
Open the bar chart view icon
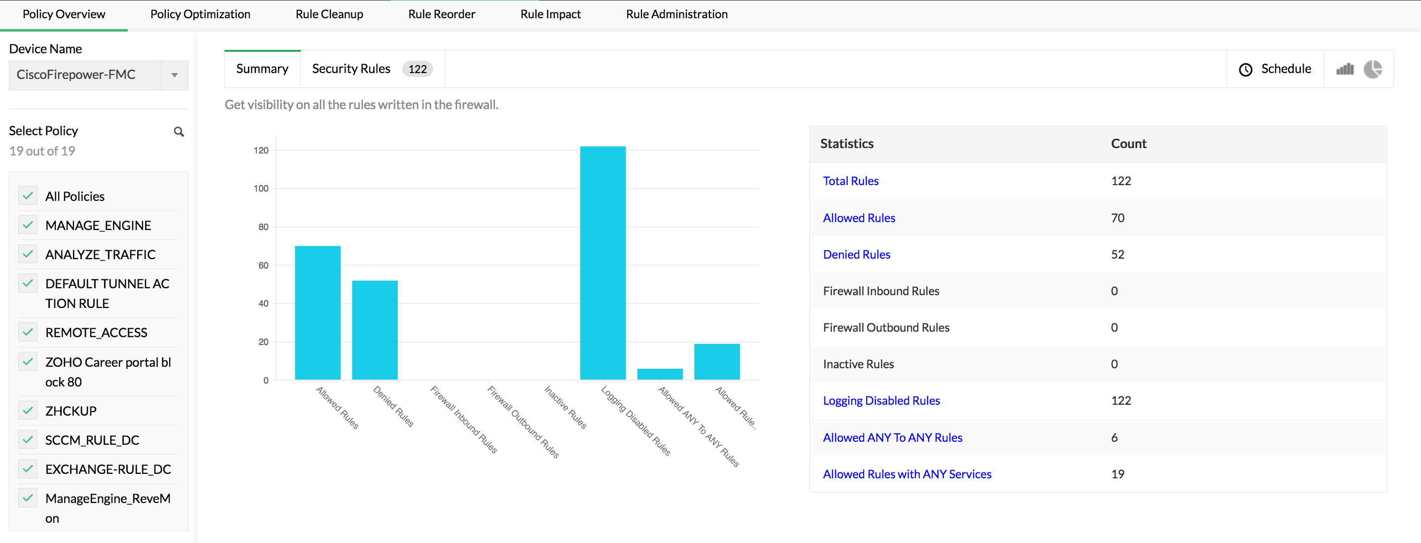tap(1346, 68)
